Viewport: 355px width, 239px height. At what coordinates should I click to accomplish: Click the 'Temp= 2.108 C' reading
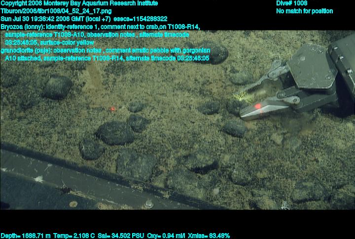[74, 236]
